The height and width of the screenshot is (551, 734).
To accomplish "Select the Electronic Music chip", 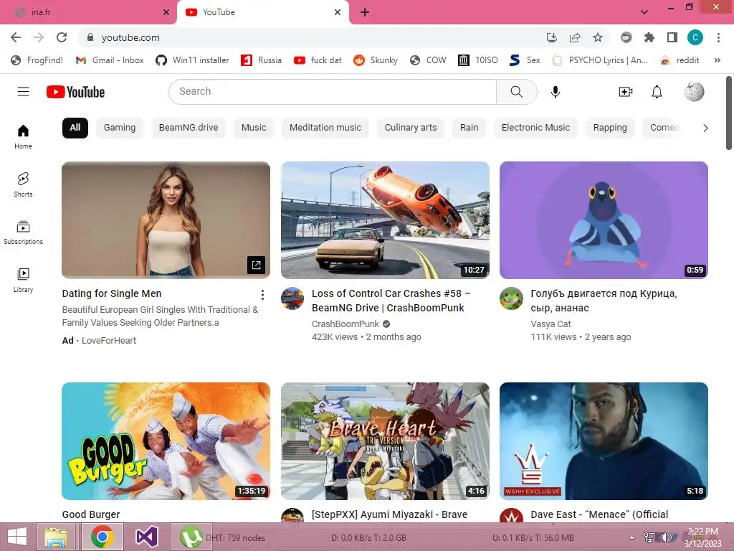I will pyautogui.click(x=535, y=128).
